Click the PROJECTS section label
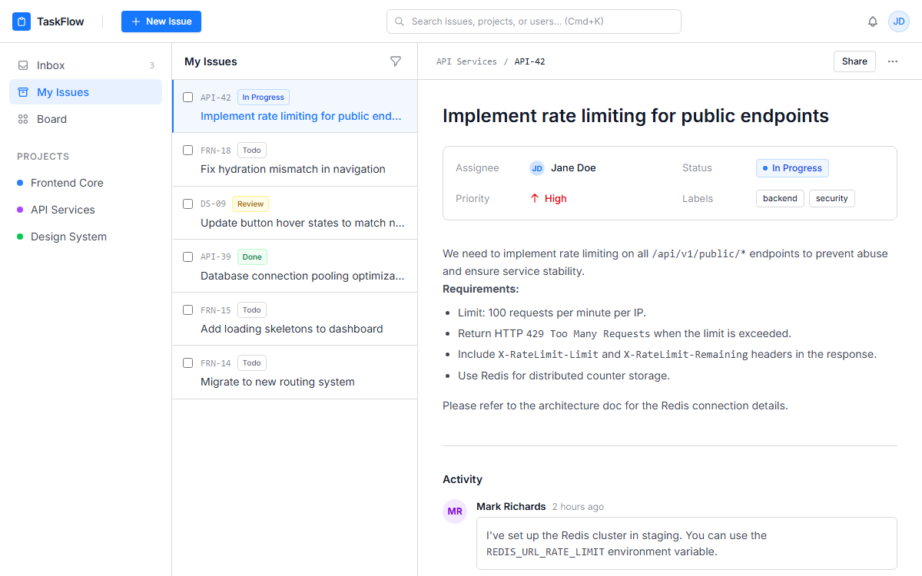 click(x=43, y=156)
